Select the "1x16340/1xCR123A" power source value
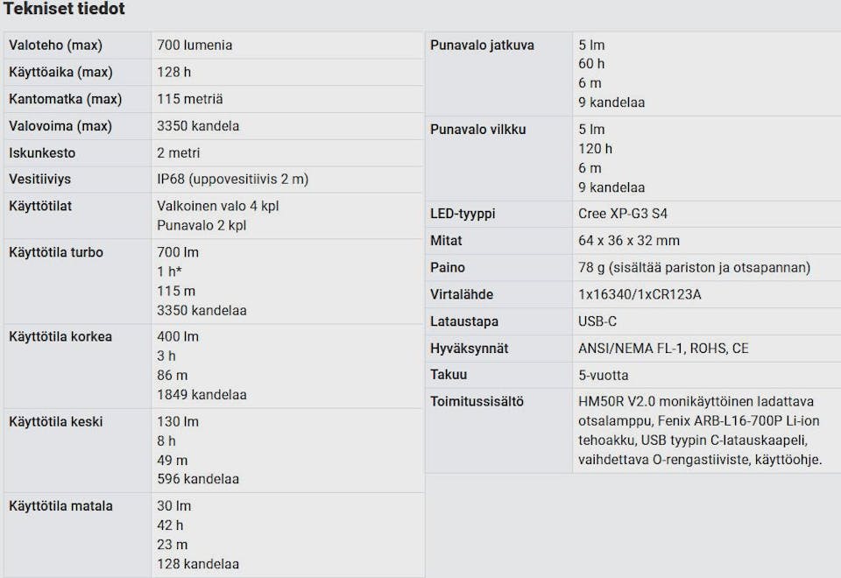Screen dimensions: 841x578 [x=640, y=294]
